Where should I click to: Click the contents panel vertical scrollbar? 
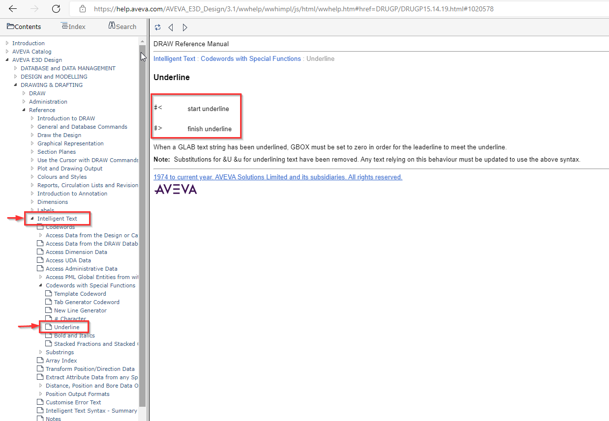point(142,226)
